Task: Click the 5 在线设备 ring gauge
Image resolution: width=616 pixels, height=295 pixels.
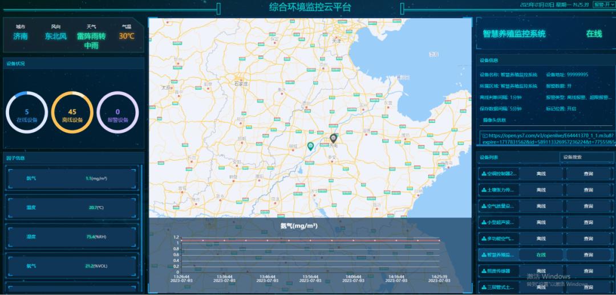Action: pos(27,112)
